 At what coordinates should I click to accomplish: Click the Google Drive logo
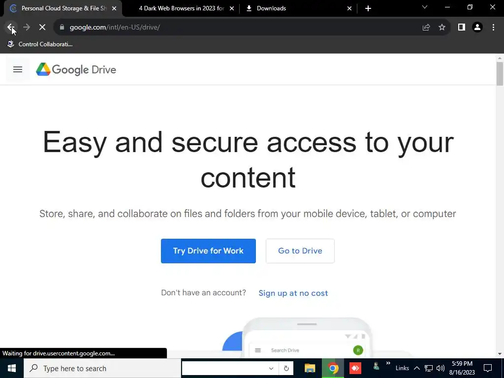point(76,69)
